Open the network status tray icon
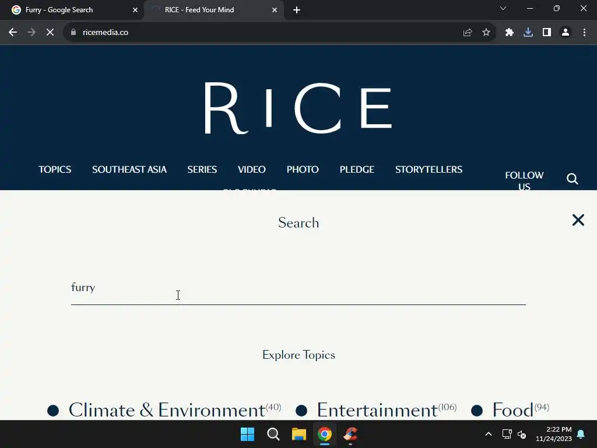This screenshot has width=597, height=448. point(507,434)
